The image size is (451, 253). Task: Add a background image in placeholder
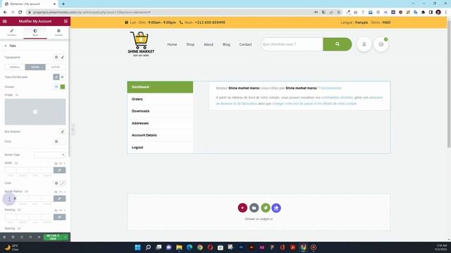pyautogui.click(x=35, y=112)
